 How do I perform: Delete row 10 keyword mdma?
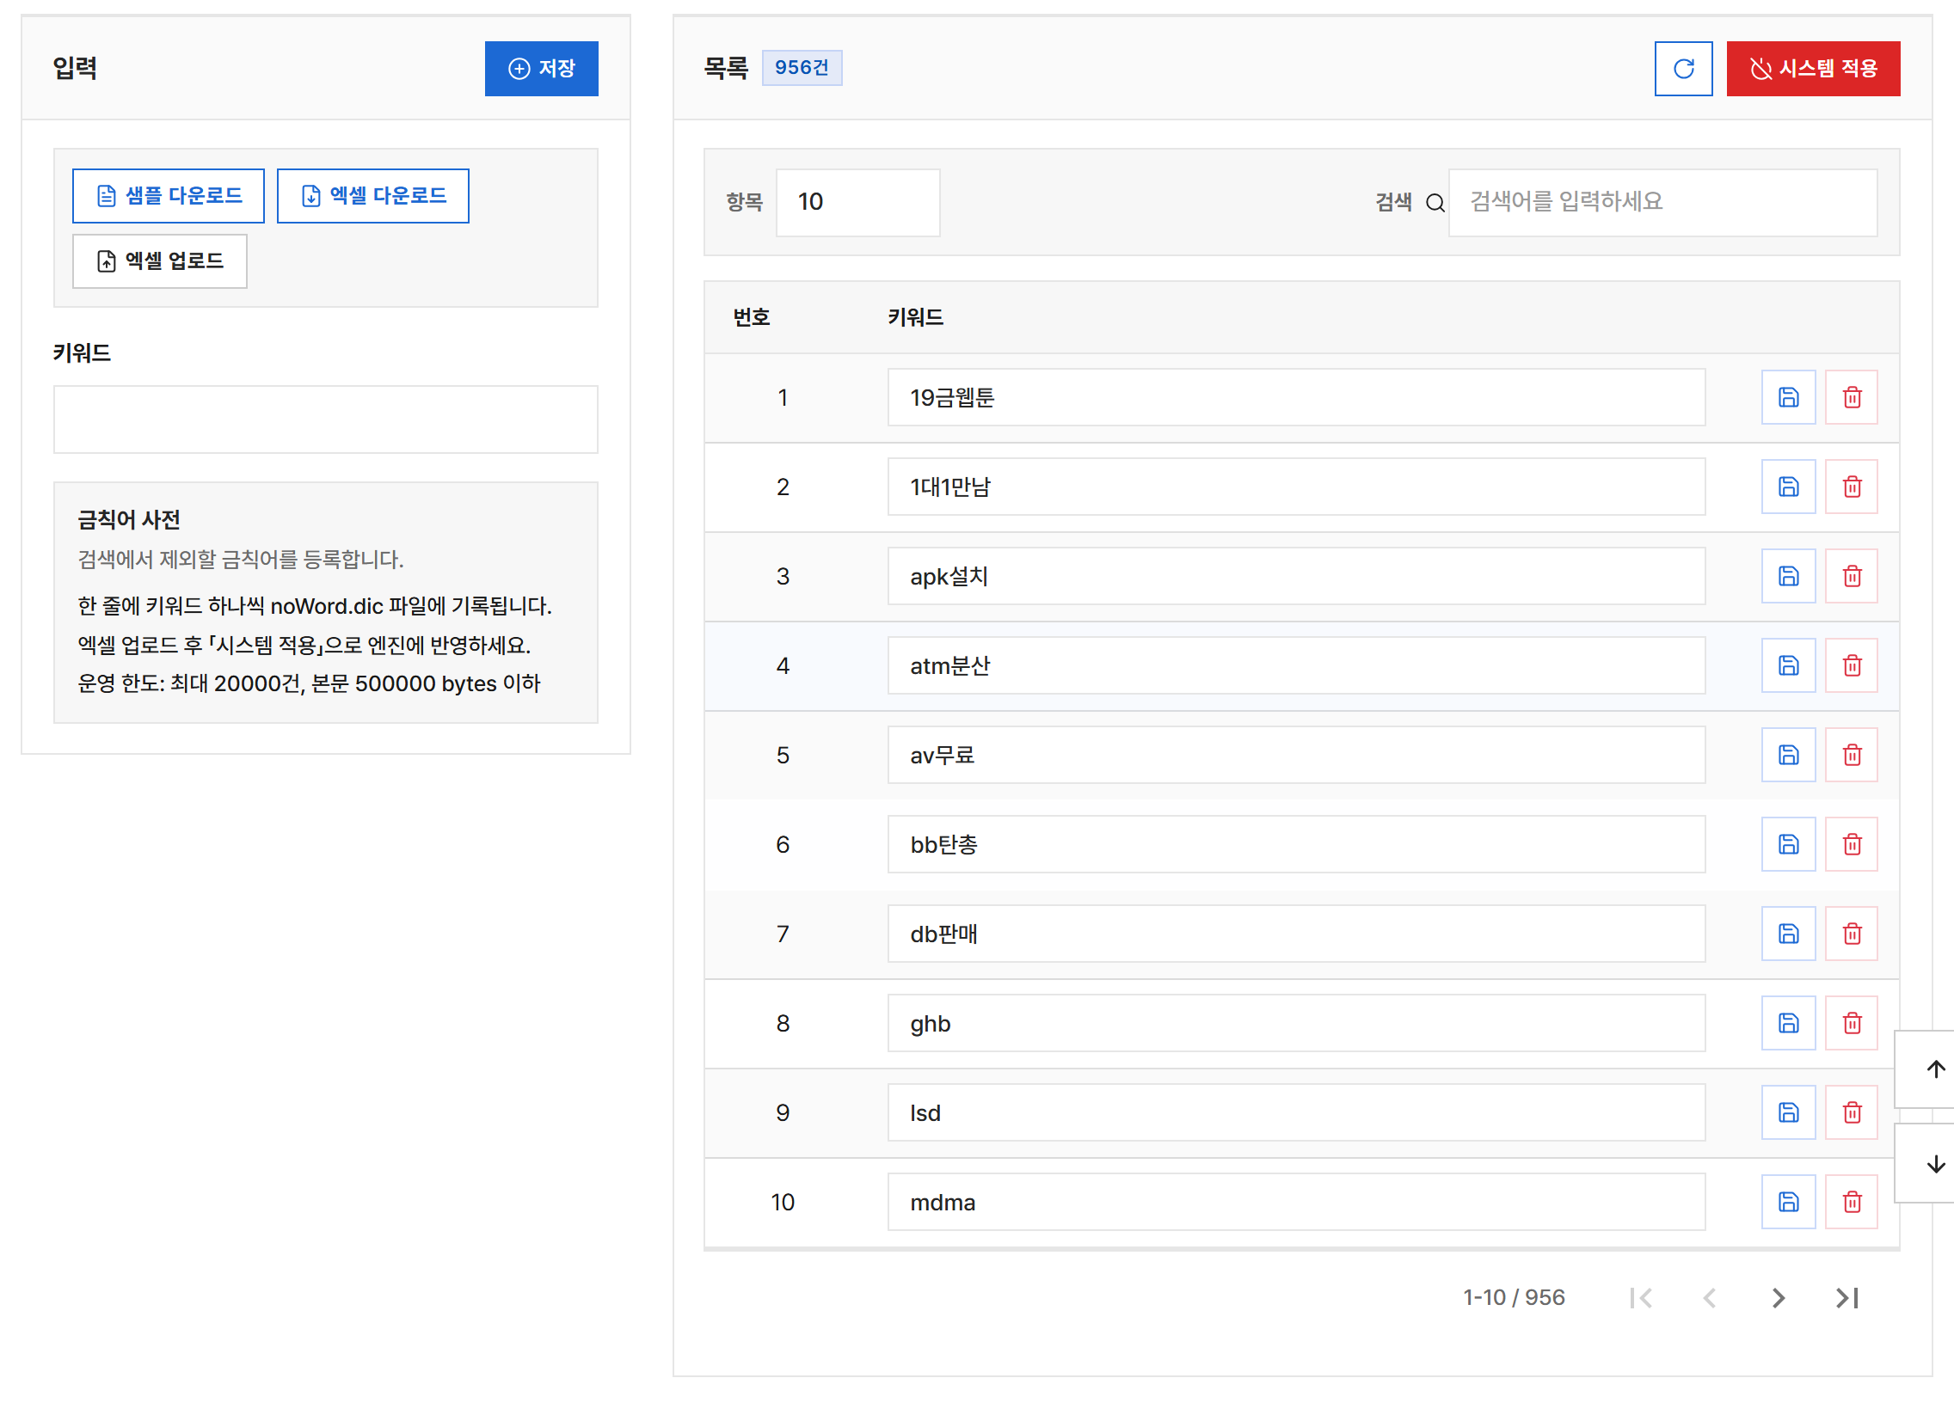(x=1851, y=1203)
